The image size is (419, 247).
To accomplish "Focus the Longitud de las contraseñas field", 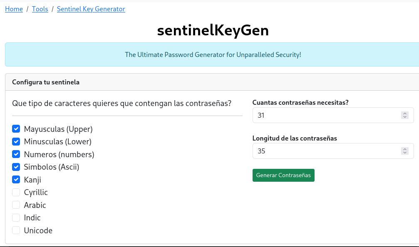I will point(325,151).
